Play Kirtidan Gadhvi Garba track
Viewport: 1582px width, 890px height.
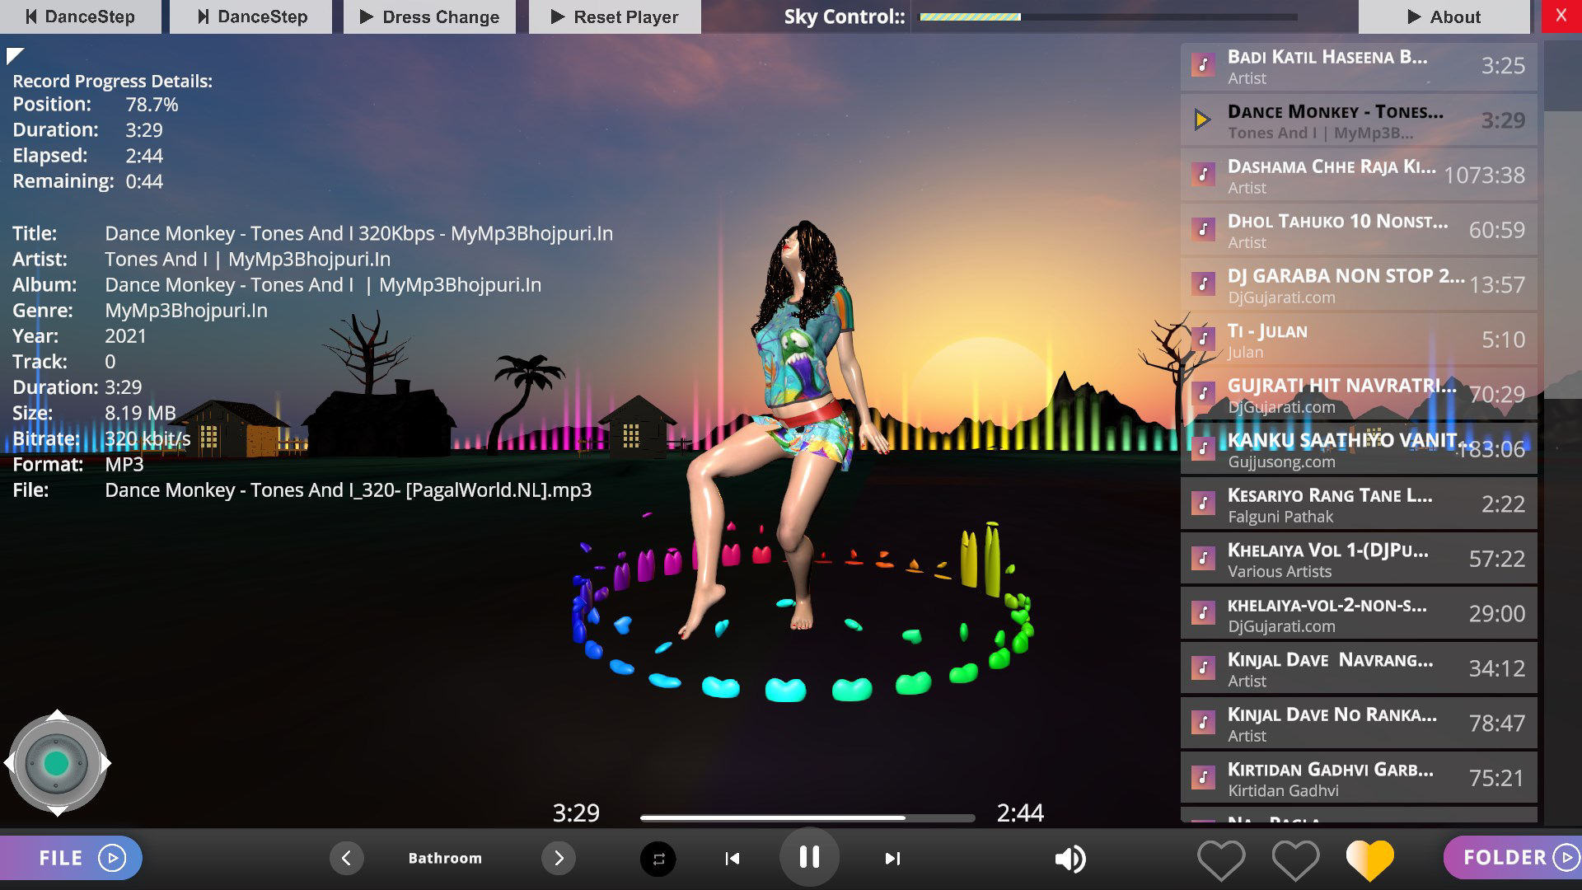coord(1359,778)
